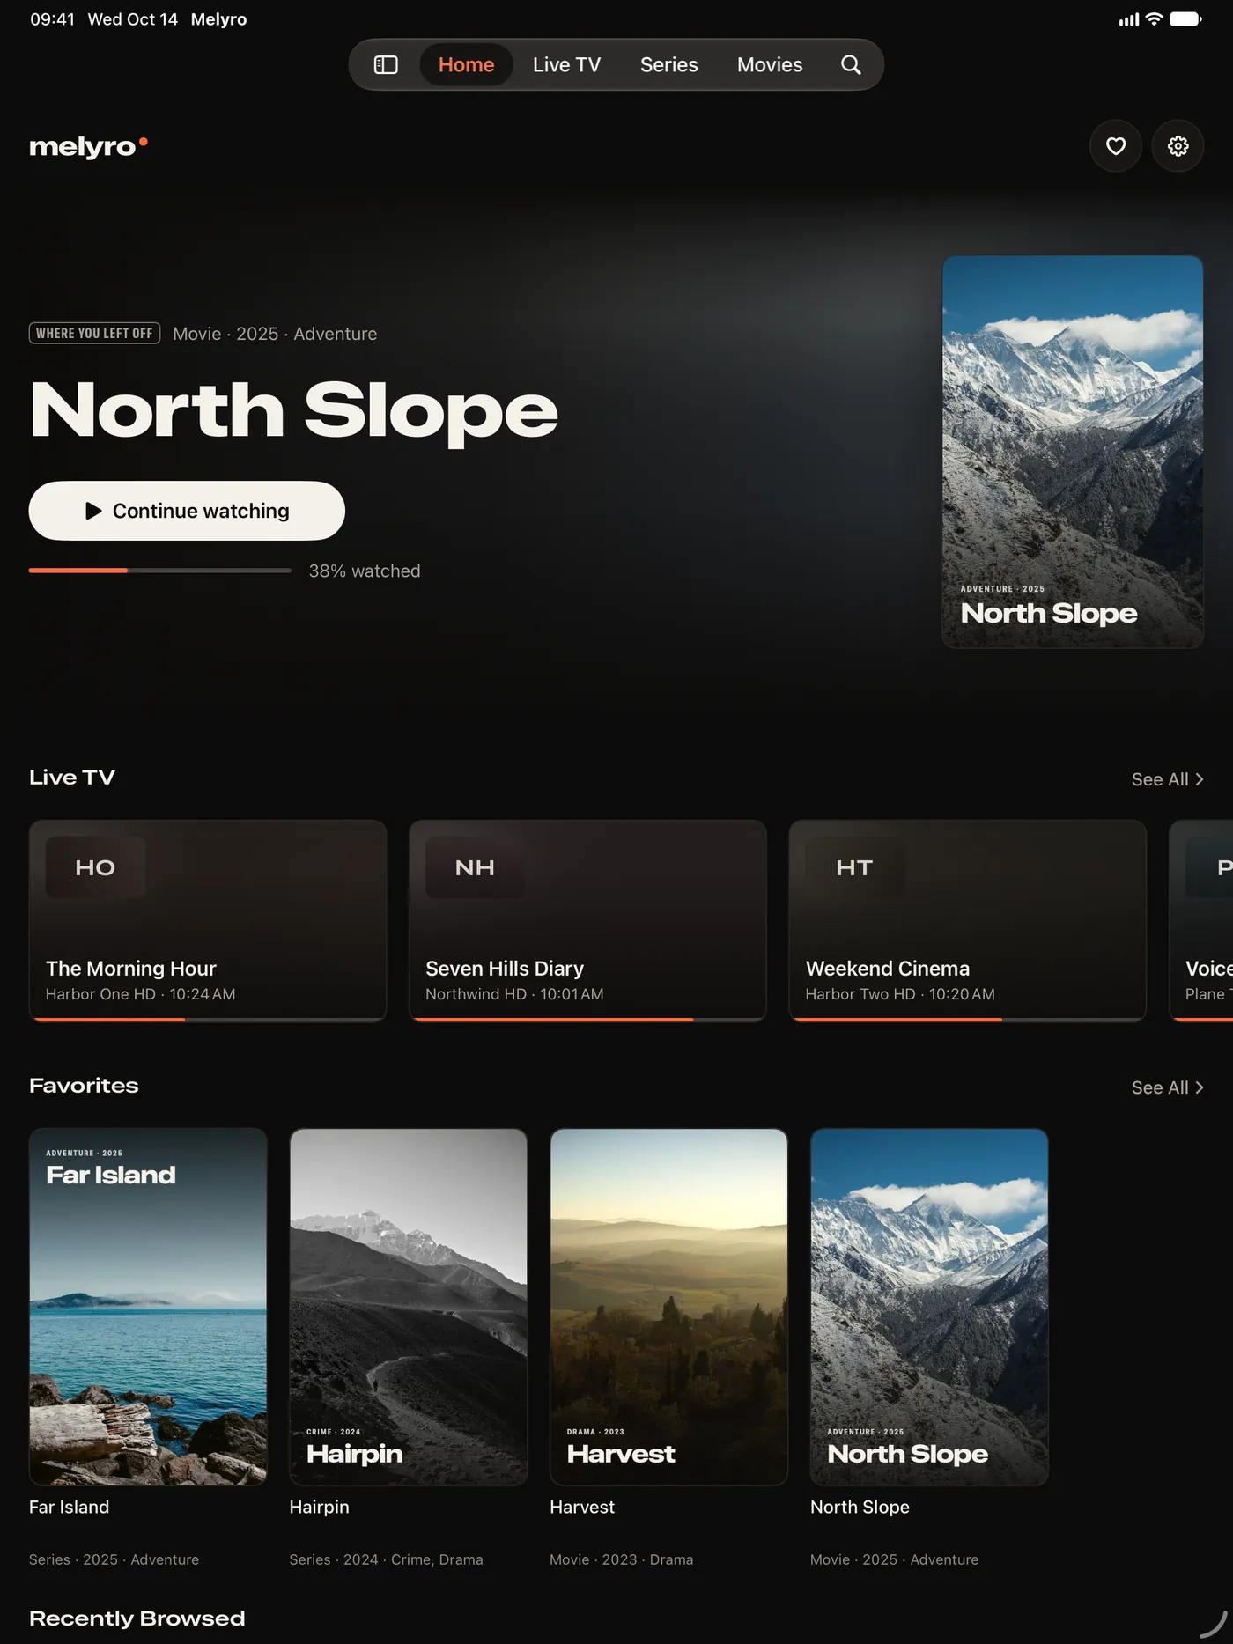This screenshot has height=1644, width=1233.
Task: Click the melyro logo
Action: [x=88, y=146]
